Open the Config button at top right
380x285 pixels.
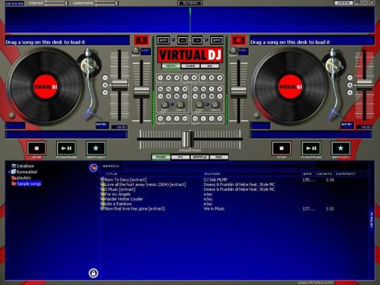tap(343, 3)
